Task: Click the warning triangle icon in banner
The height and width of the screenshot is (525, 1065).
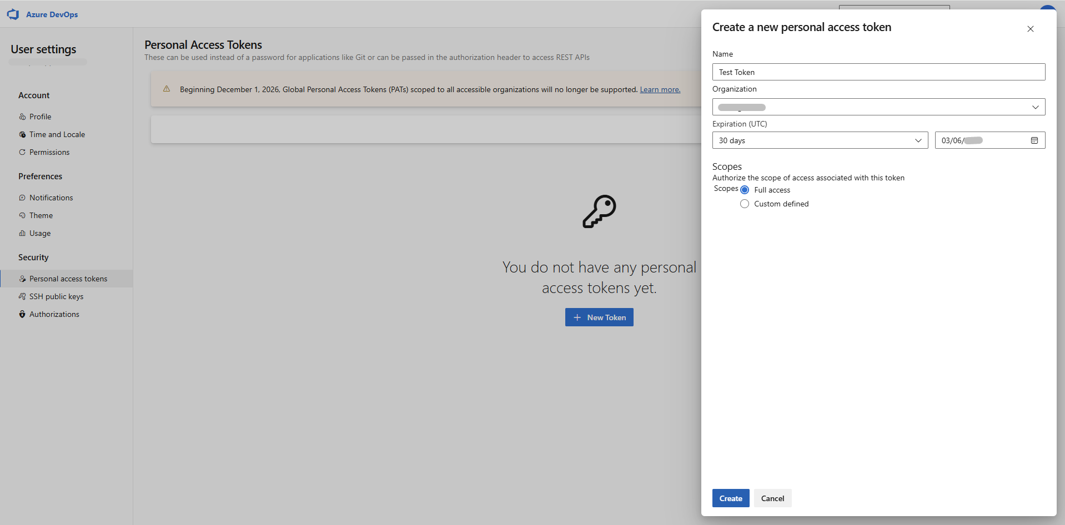Action: (167, 89)
